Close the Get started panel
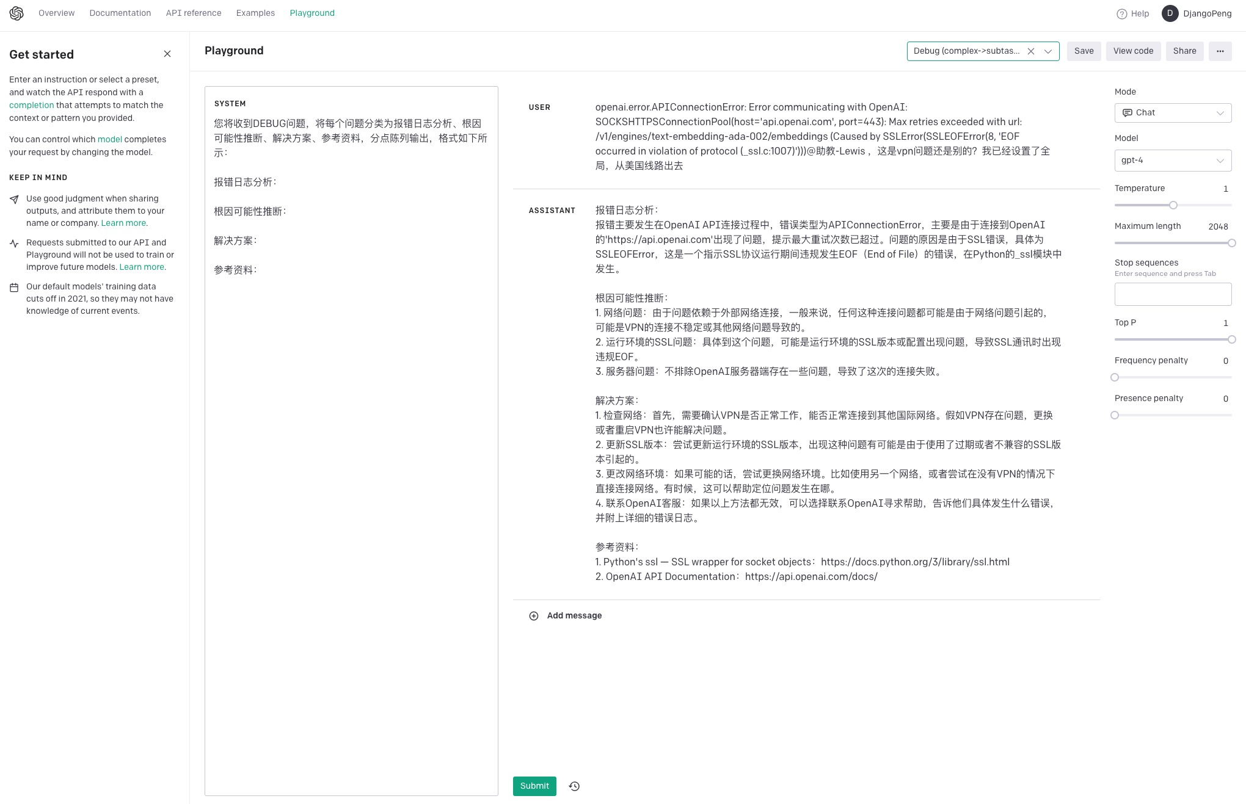This screenshot has width=1246, height=804. pos(167,54)
